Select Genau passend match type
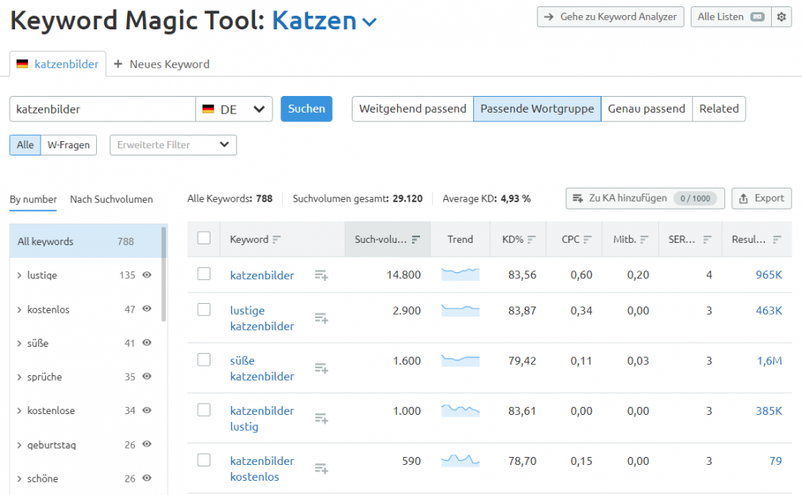 646,109
